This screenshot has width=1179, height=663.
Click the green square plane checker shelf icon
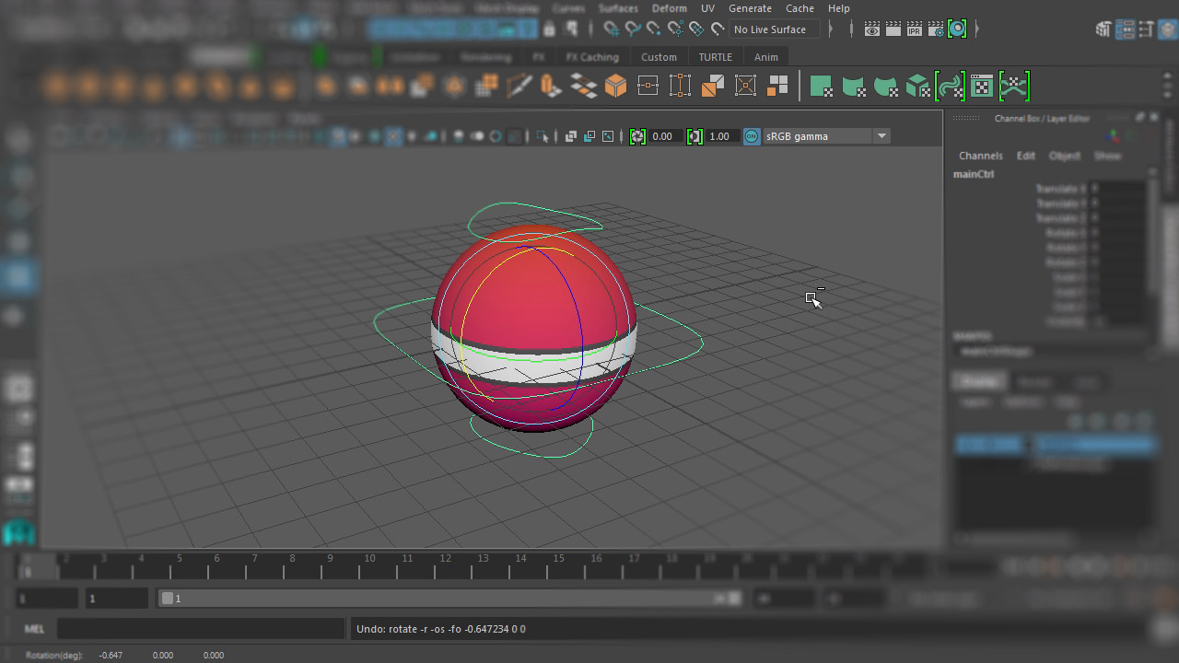[x=821, y=87]
